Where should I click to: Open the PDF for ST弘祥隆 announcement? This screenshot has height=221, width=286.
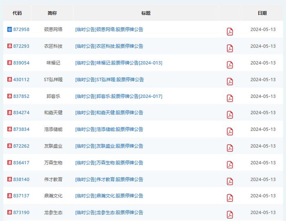[x=230, y=82]
